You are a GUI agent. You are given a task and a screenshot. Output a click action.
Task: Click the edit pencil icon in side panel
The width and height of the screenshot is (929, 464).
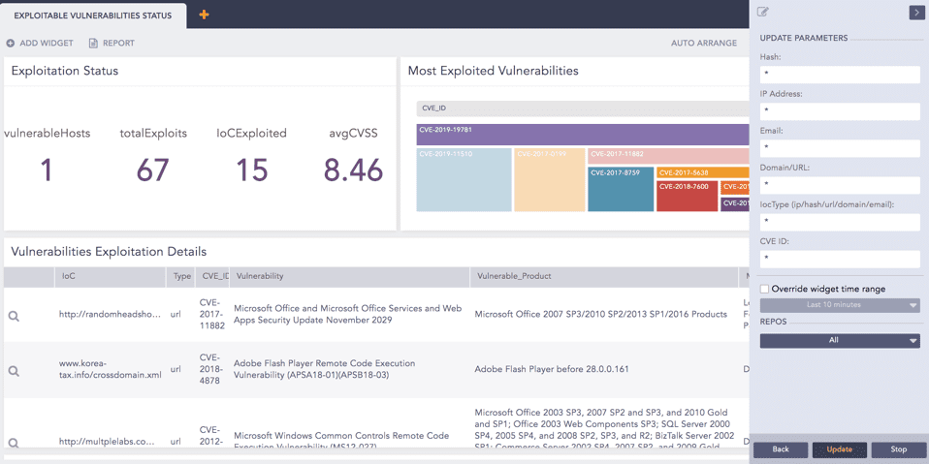coord(764,12)
